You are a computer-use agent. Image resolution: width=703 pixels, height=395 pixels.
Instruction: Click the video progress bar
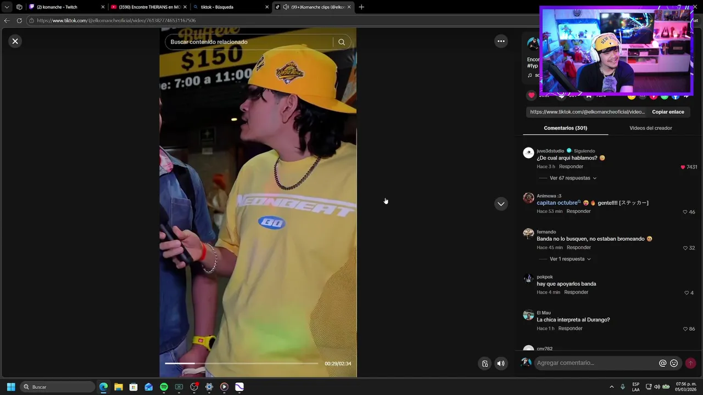[x=241, y=363]
